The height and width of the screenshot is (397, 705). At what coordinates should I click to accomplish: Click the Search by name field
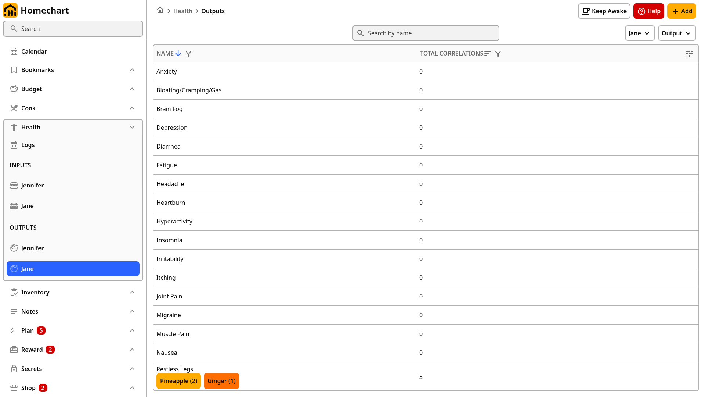426,33
